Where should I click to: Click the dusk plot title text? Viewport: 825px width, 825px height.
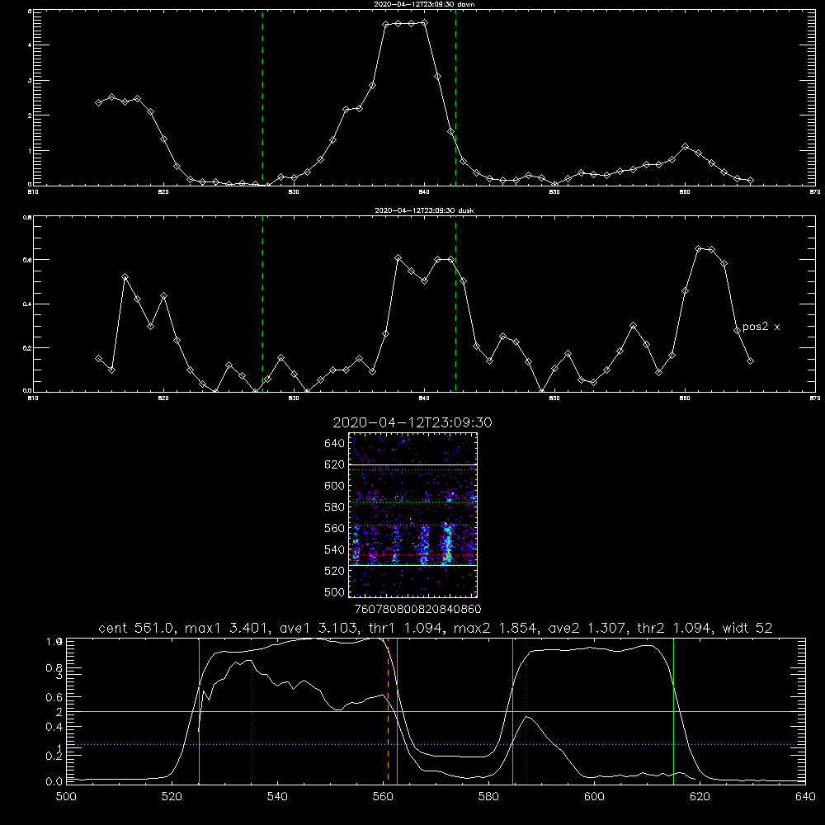pyautogui.click(x=424, y=210)
